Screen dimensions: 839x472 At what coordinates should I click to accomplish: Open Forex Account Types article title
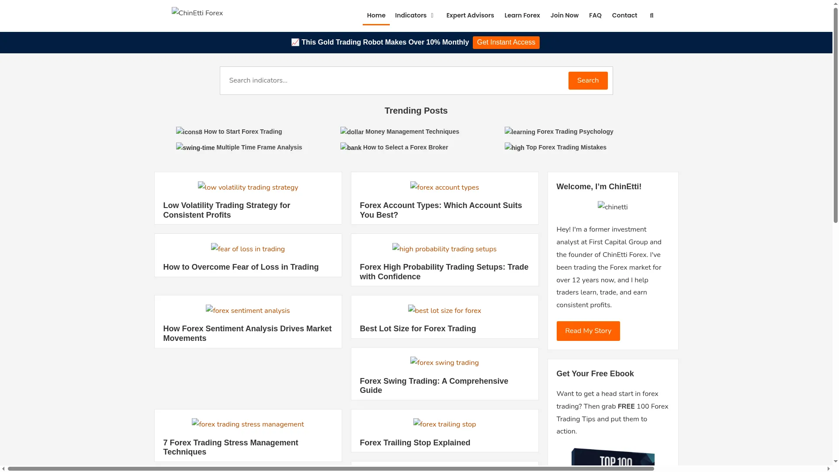(441, 210)
